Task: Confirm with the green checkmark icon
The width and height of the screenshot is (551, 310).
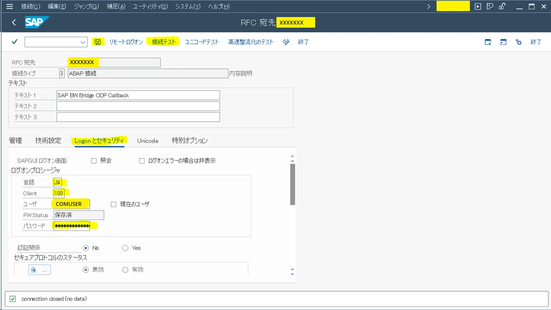Action: tap(14, 42)
